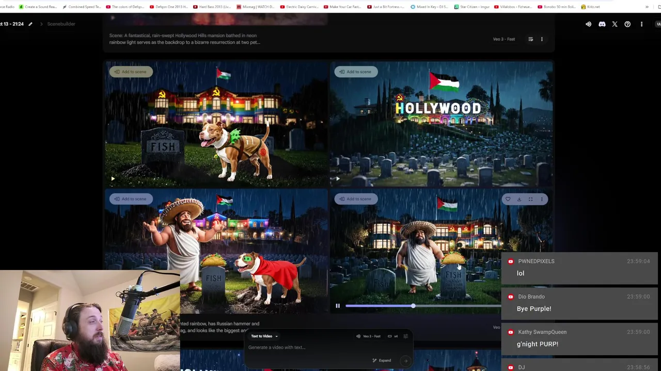Open the Hard Bass 2013 bookmark
This screenshot has height=371, width=661.
coord(213,7)
